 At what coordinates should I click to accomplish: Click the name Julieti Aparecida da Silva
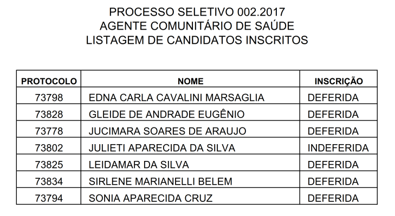click(162, 148)
